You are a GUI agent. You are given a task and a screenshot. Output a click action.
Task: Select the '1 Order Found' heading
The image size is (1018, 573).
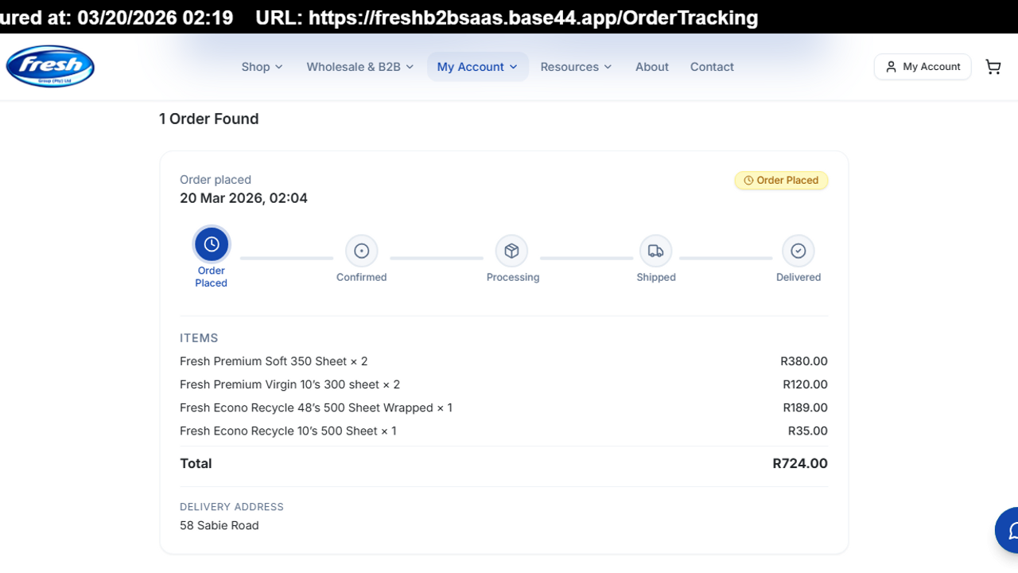click(x=208, y=119)
